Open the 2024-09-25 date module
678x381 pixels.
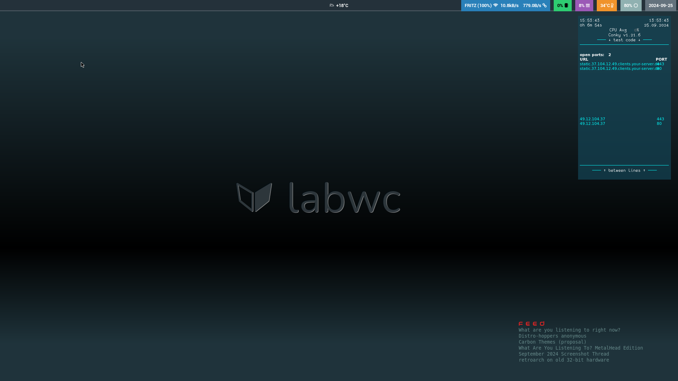[660, 5]
